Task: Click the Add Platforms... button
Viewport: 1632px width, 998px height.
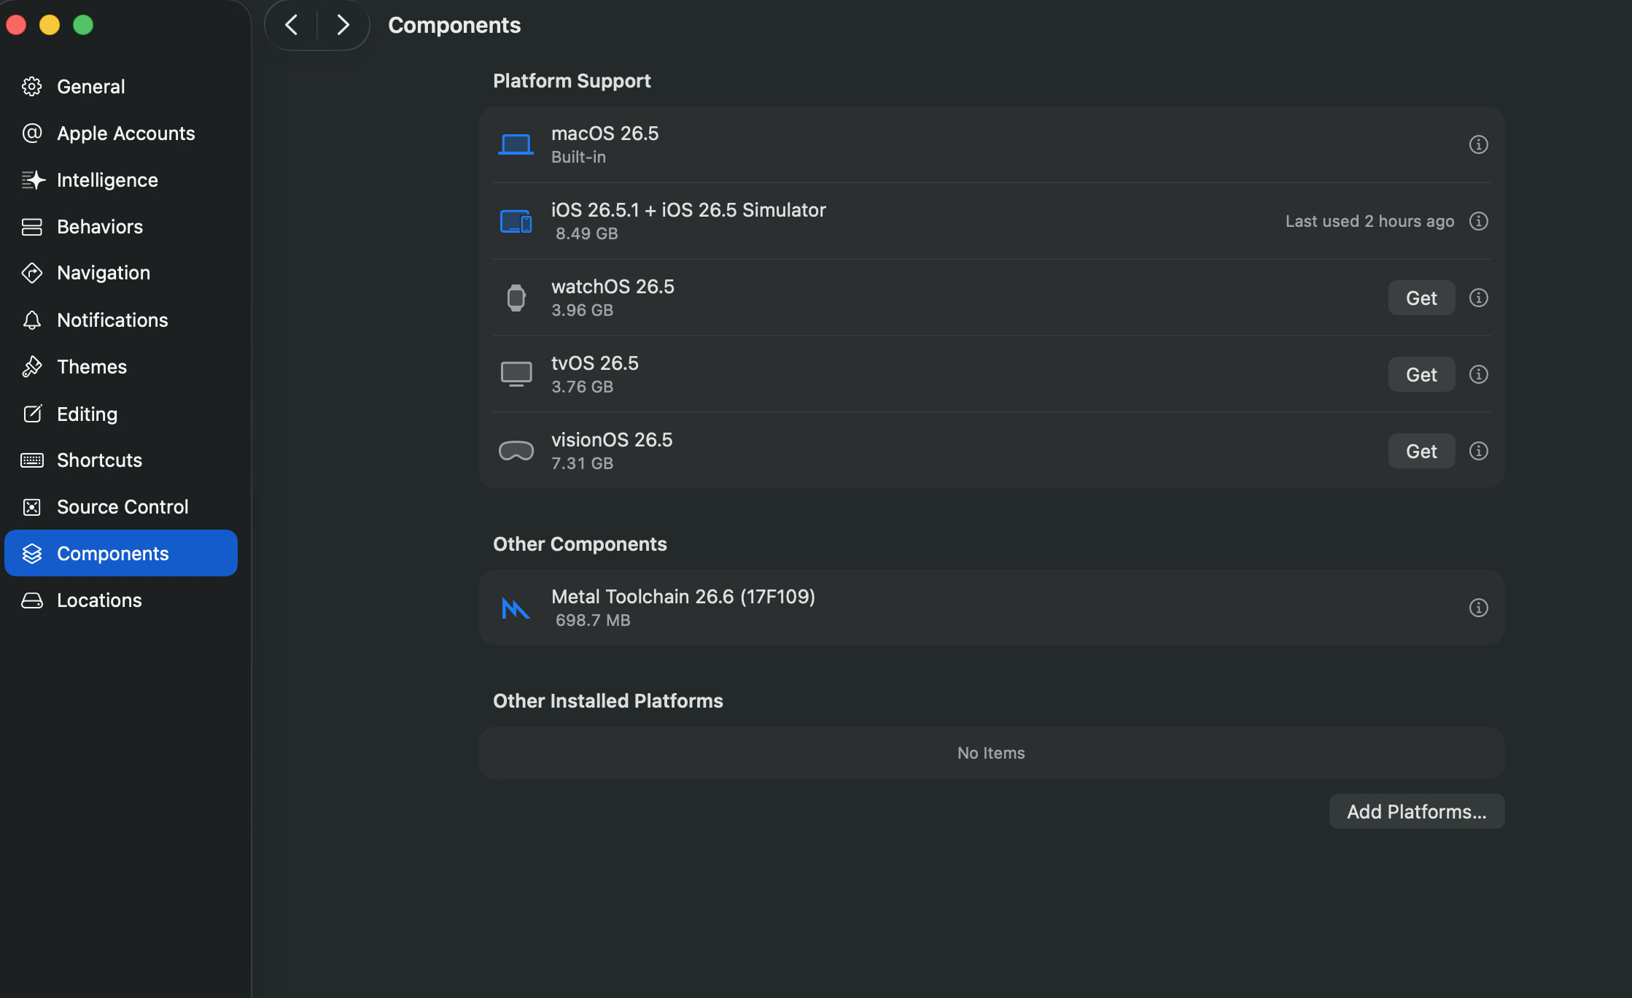Action: (x=1416, y=811)
